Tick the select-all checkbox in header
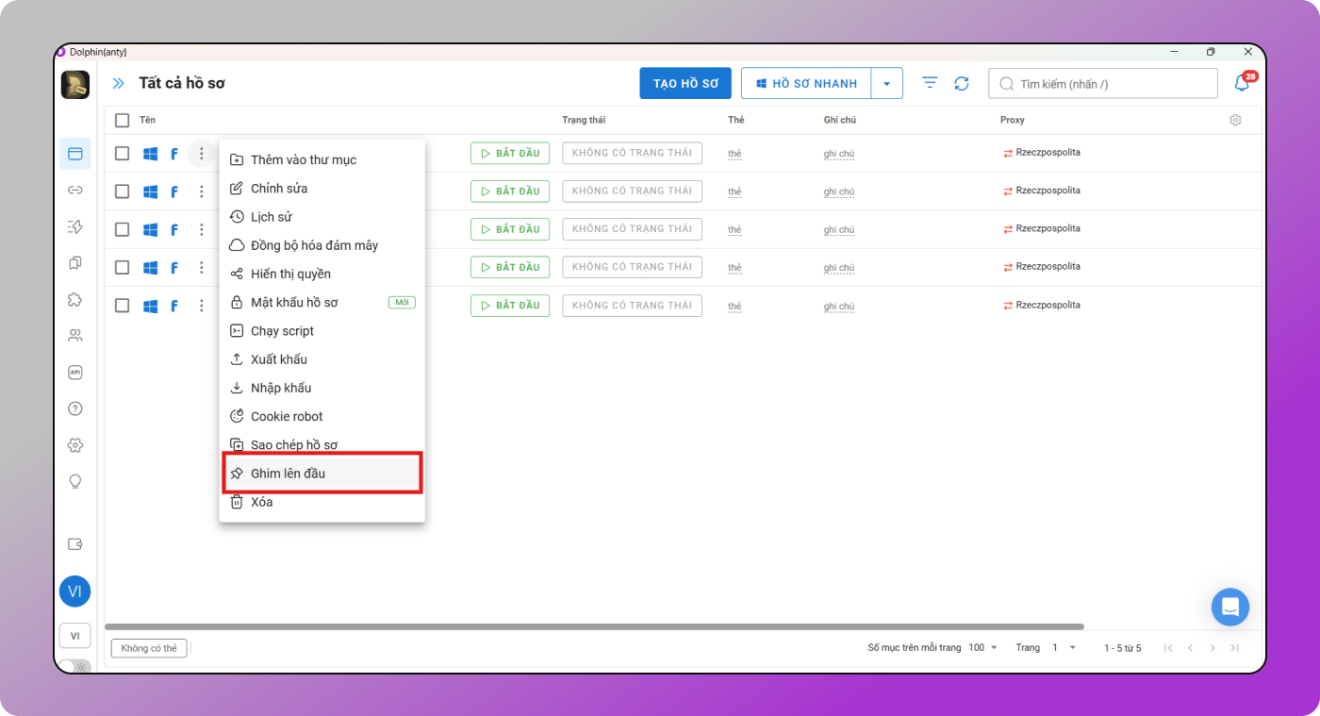1320x716 pixels. click(x=123, y=121)
